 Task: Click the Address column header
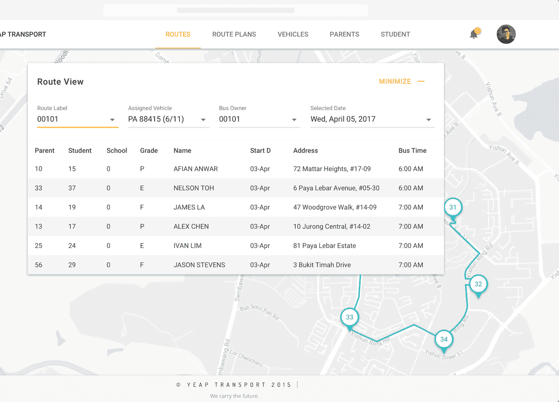tap(305, 150)
